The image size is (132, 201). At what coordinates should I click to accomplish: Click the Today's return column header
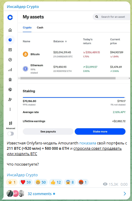[x=88, y=41]
